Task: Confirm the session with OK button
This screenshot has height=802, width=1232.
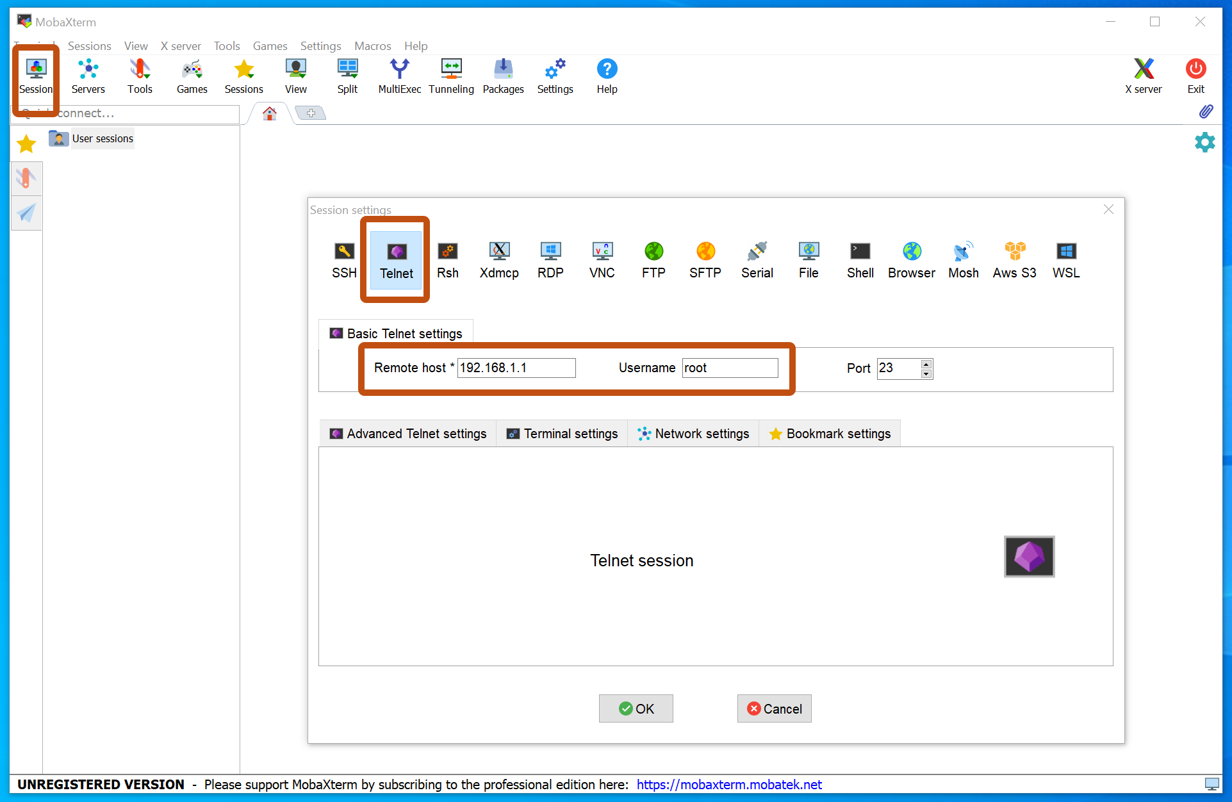Action: pyautogui.click(x=636, y=708)
